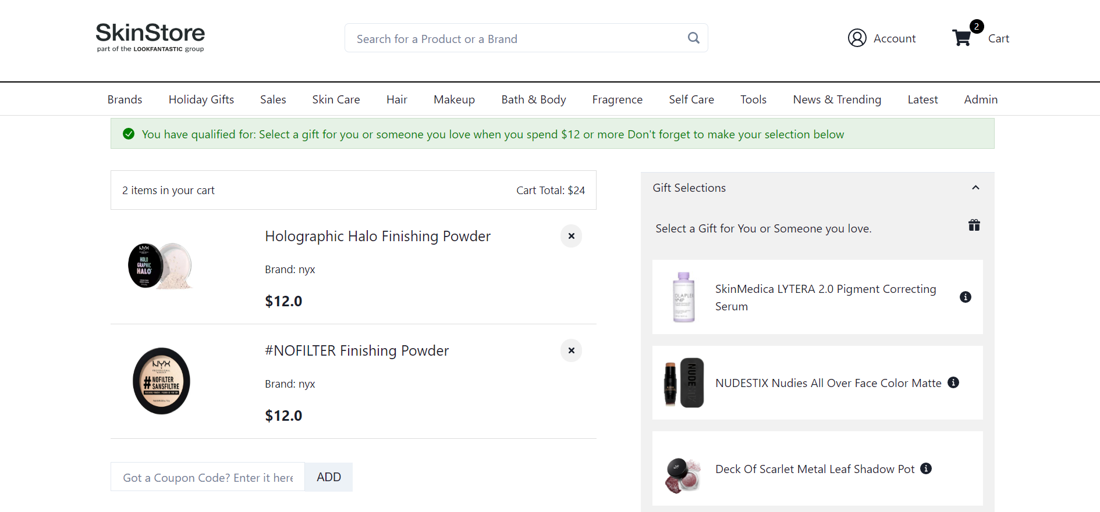Go to the Brands page
Screen dimensions: 1100x512
click(125, 99)
